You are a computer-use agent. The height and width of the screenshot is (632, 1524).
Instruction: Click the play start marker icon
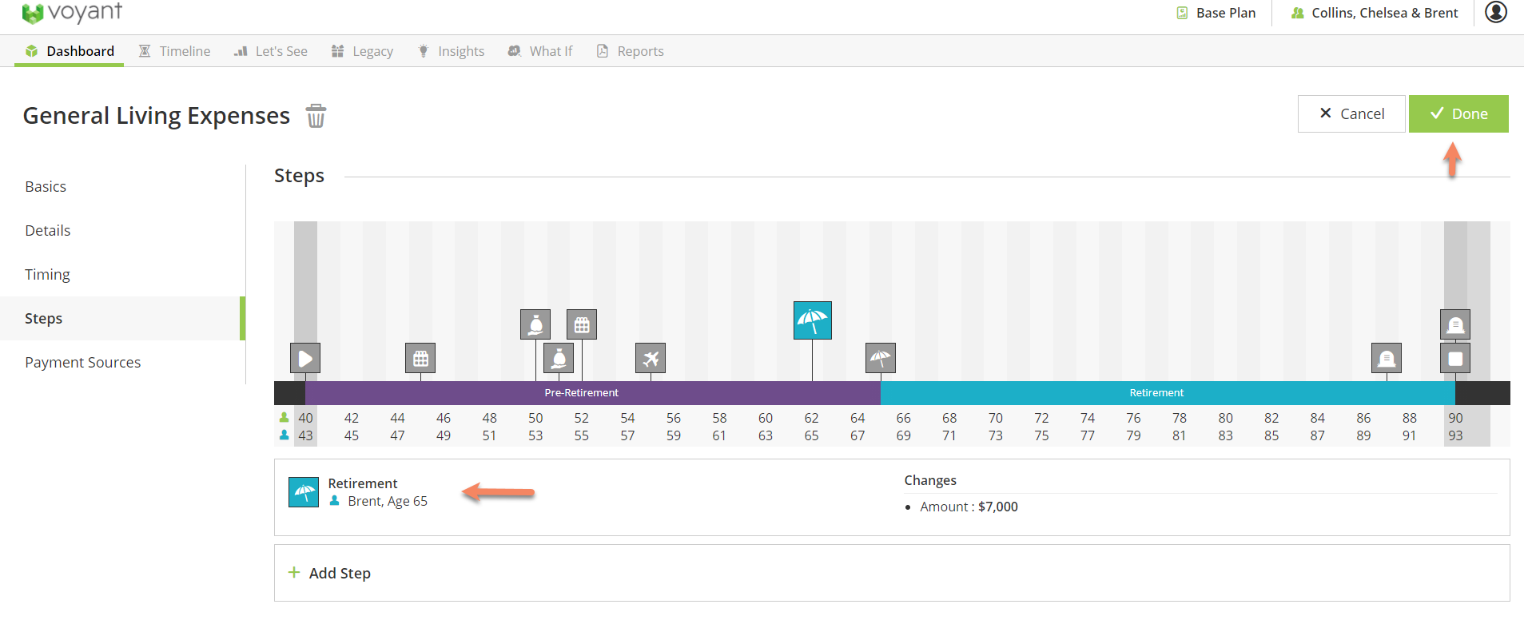(x=305, y=359)
